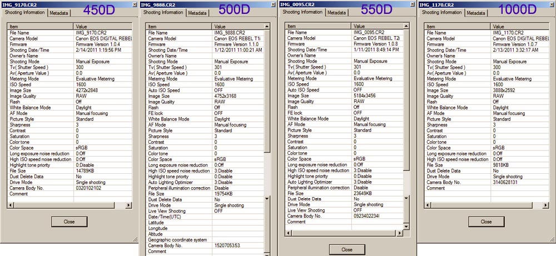Screen dimensions: 556x256
Task: Select the '3888x2592' image size value
Action: (504, 91)
